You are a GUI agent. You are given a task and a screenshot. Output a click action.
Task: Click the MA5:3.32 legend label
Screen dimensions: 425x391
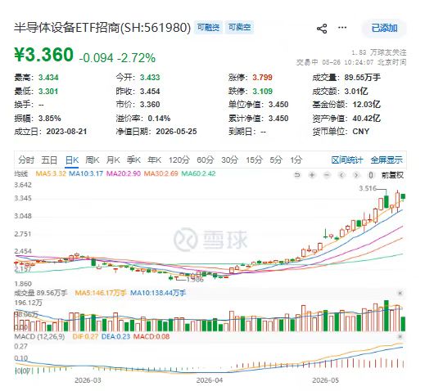(x=51, y=173)
